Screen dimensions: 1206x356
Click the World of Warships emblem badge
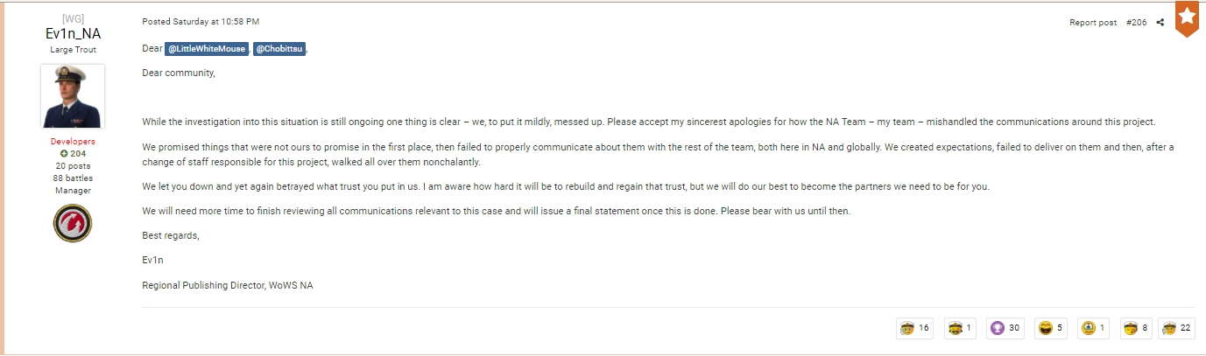coord(73,223)
